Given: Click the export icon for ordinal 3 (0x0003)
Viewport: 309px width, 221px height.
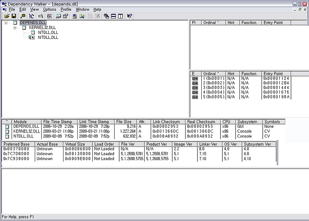Looking at the screenshot, I should [195, 88].
